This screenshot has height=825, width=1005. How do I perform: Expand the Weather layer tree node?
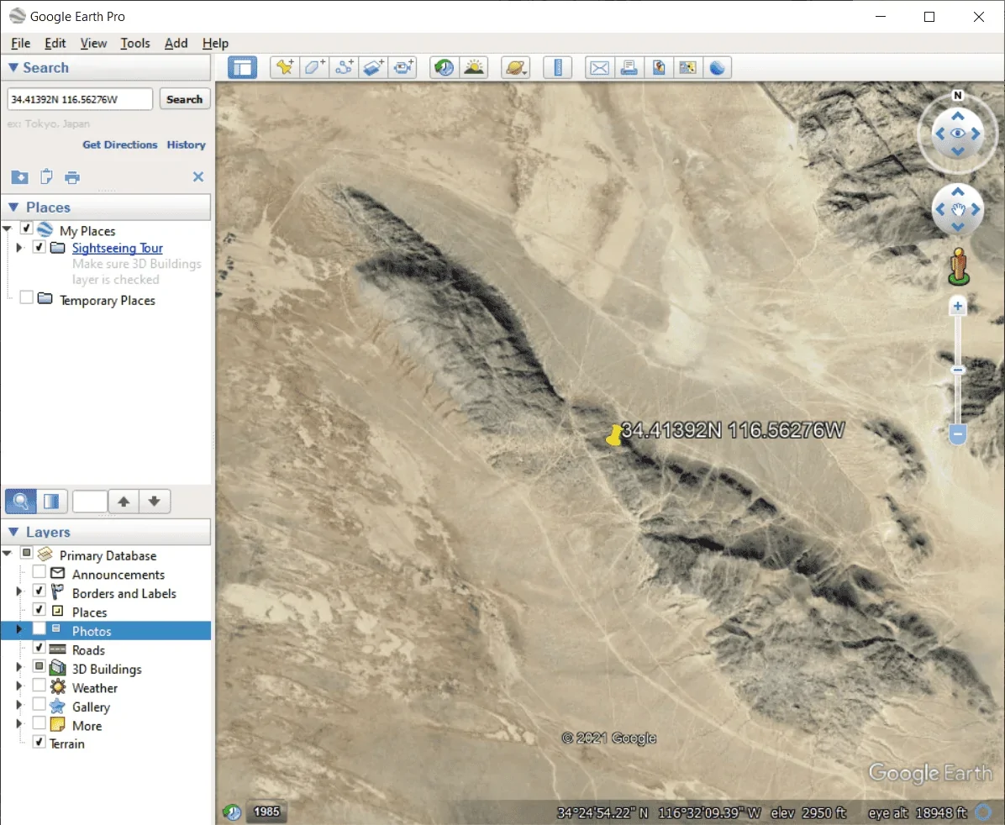pos(19,686)
